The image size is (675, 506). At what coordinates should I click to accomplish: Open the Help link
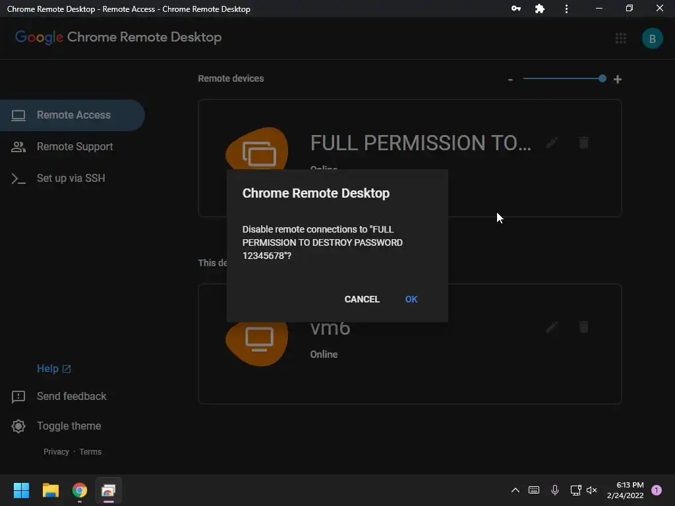[x=54, y=369]
